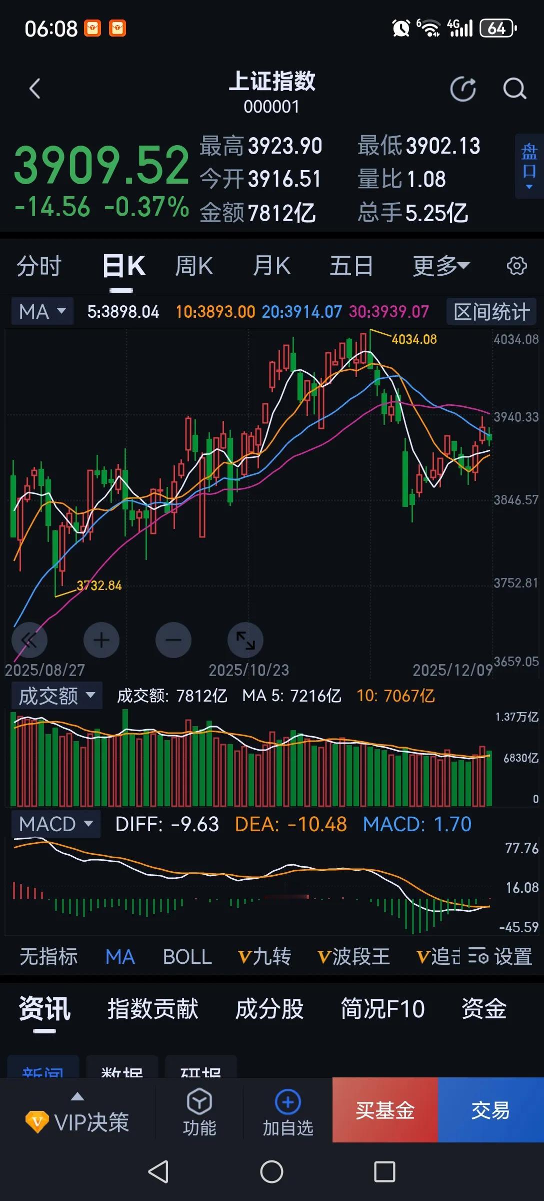Tap the 4034.08 high label on chart
This screenshot has height=1201, width=544.
414,339
